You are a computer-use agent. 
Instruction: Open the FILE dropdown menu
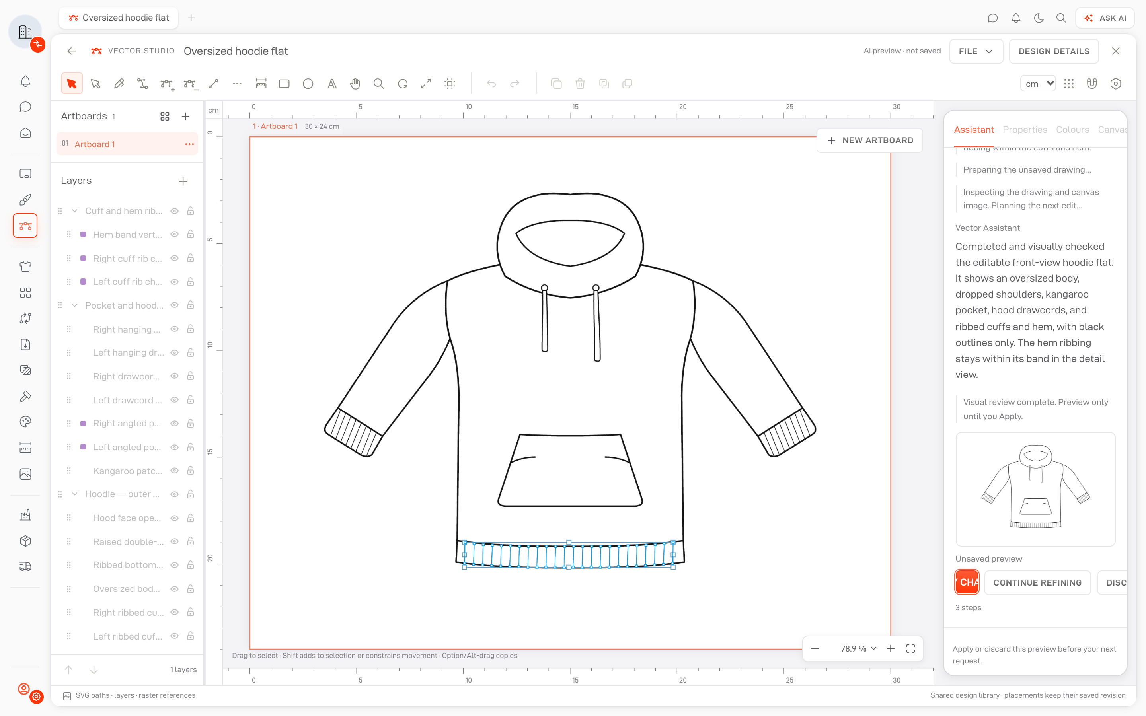(976, 51)
